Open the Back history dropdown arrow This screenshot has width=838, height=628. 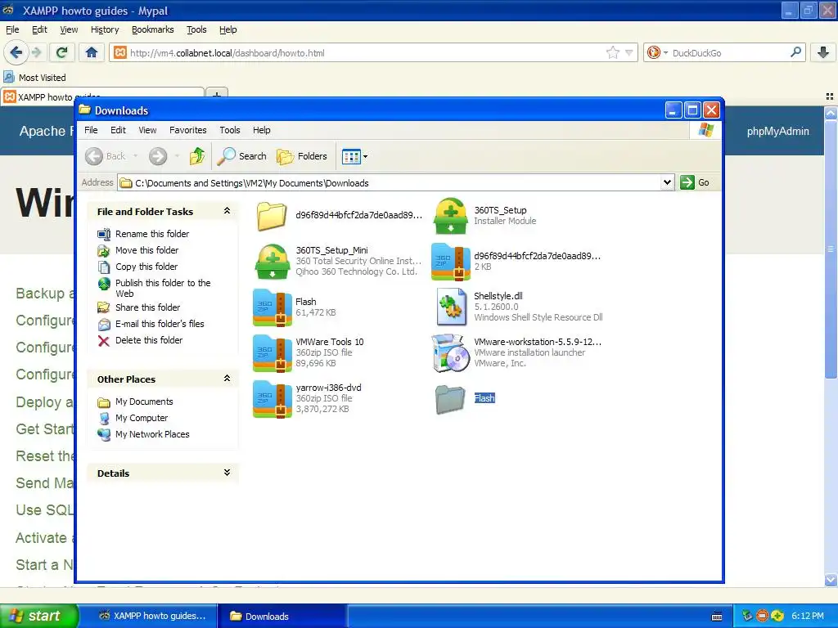click(x=135, y=156)
